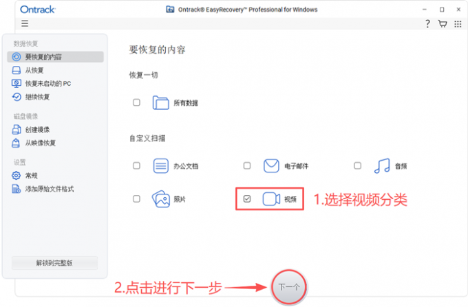The height and width of the screenshot is (307, 468).
Task: Click the 电子邮件 envelope icon
Action: point(271,166)
